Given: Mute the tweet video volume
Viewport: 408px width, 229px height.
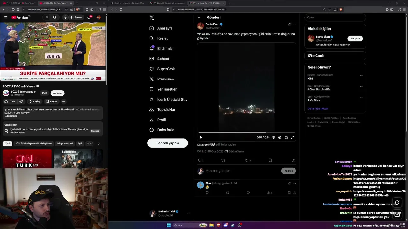Looking at the screenshot, I should tap(273, 137).
